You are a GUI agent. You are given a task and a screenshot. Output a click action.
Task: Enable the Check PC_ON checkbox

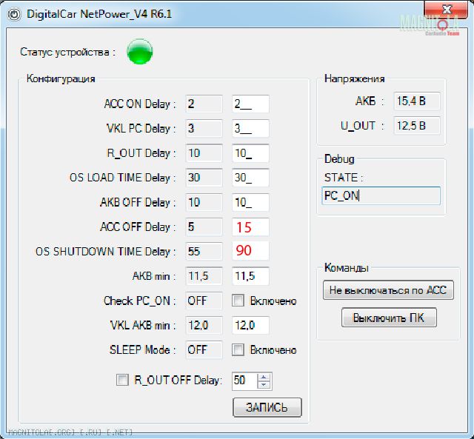pos(238,301)
